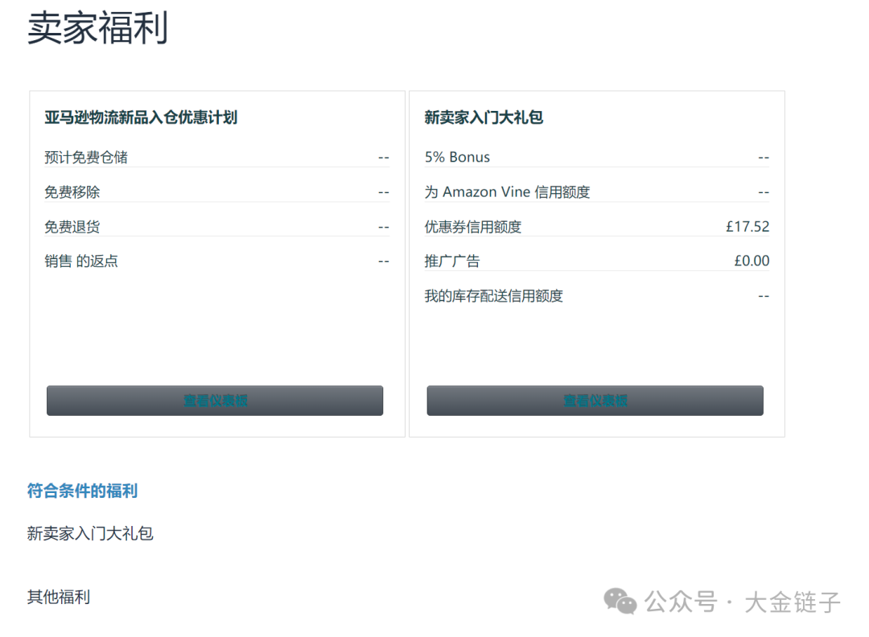Screen dimensions: 869x637
Task: Click the 查看仪表板 button under 新卖家入门大礼包 card
Action: coord(595,401)
